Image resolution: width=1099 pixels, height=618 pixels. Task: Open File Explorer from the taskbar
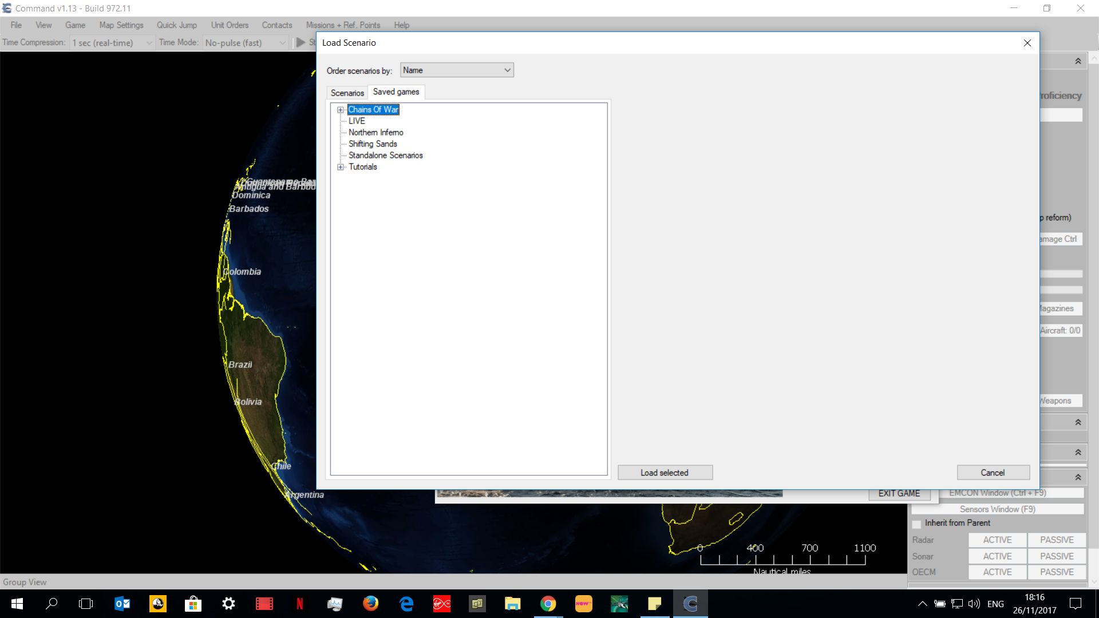[512, 604]
